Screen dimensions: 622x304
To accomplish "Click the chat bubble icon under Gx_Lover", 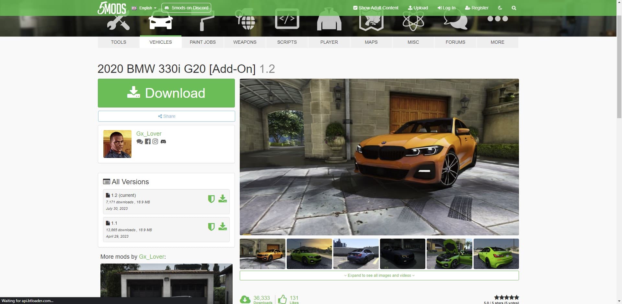I will [x=140, y=141].
